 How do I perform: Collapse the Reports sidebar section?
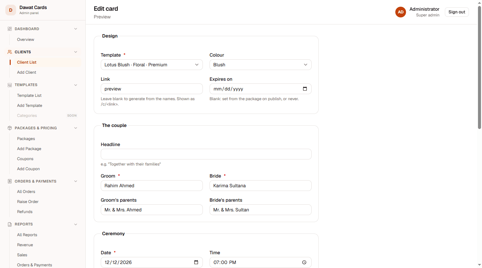[x=76, y=224]
